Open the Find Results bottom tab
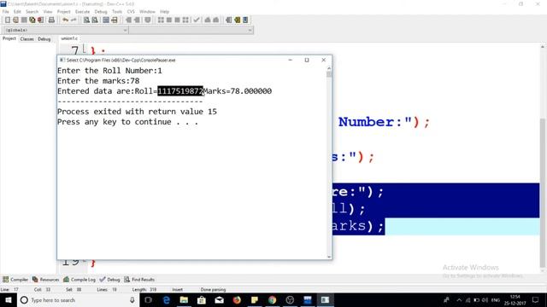This screenshot has height=307, width=547. [x=139, y=280]
